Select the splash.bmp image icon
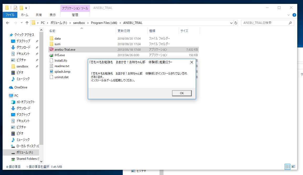This screenshot has width=303, height=175. (51, 71)
